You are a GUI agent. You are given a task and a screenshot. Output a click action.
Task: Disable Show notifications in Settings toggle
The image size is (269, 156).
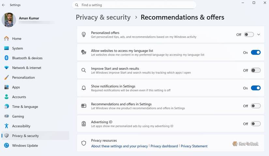[256, 88]
